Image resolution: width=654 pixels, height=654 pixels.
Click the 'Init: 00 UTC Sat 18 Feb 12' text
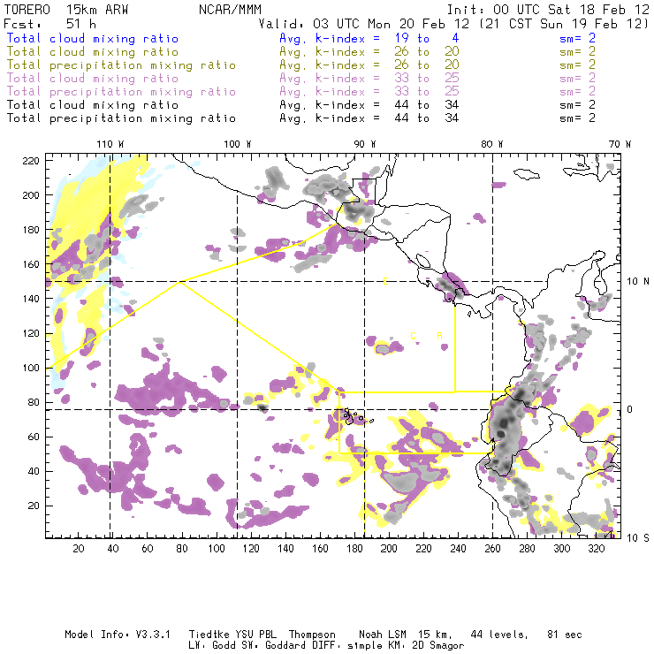click(x=548, y=10)
